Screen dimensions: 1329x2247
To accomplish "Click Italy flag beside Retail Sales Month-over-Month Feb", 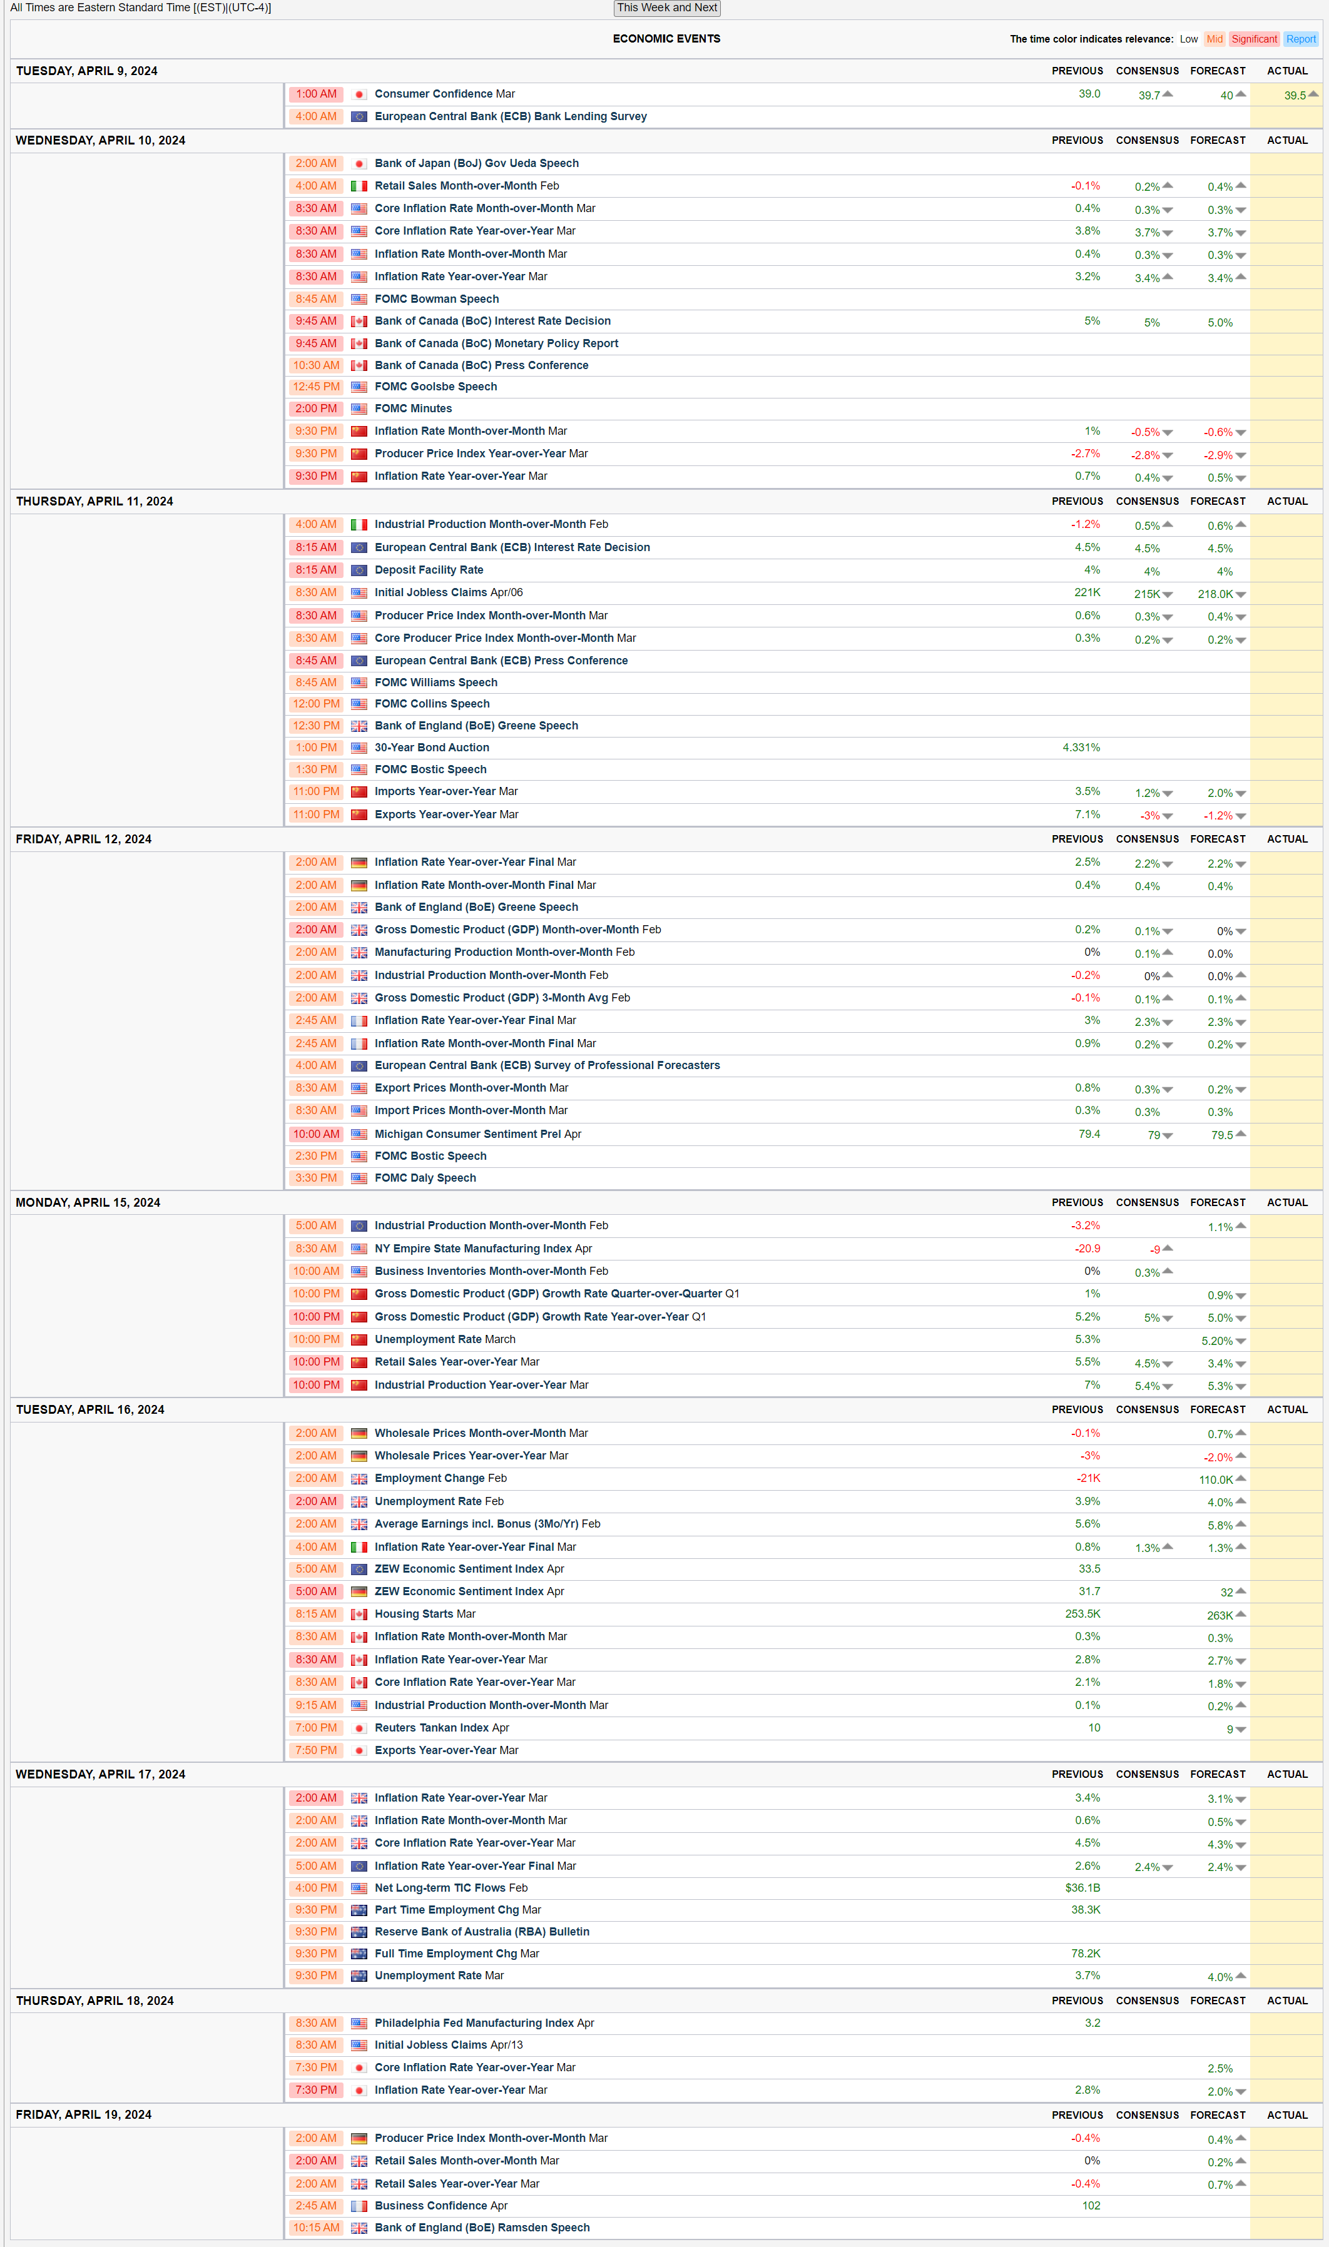I will coord(359,186).
